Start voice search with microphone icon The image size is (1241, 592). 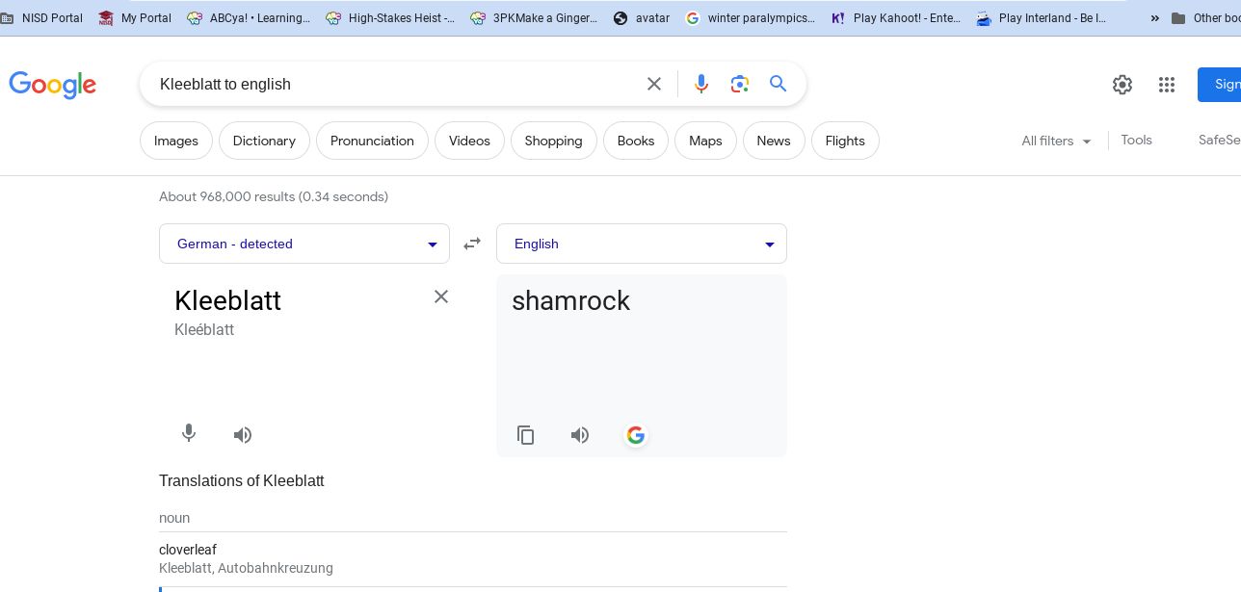pos(701,85)
